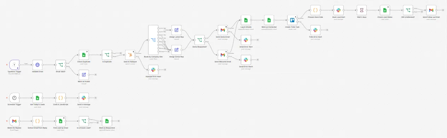Select the Still Unattended? IF node
This screenshot has width=447, height=138.
point(408,10)
